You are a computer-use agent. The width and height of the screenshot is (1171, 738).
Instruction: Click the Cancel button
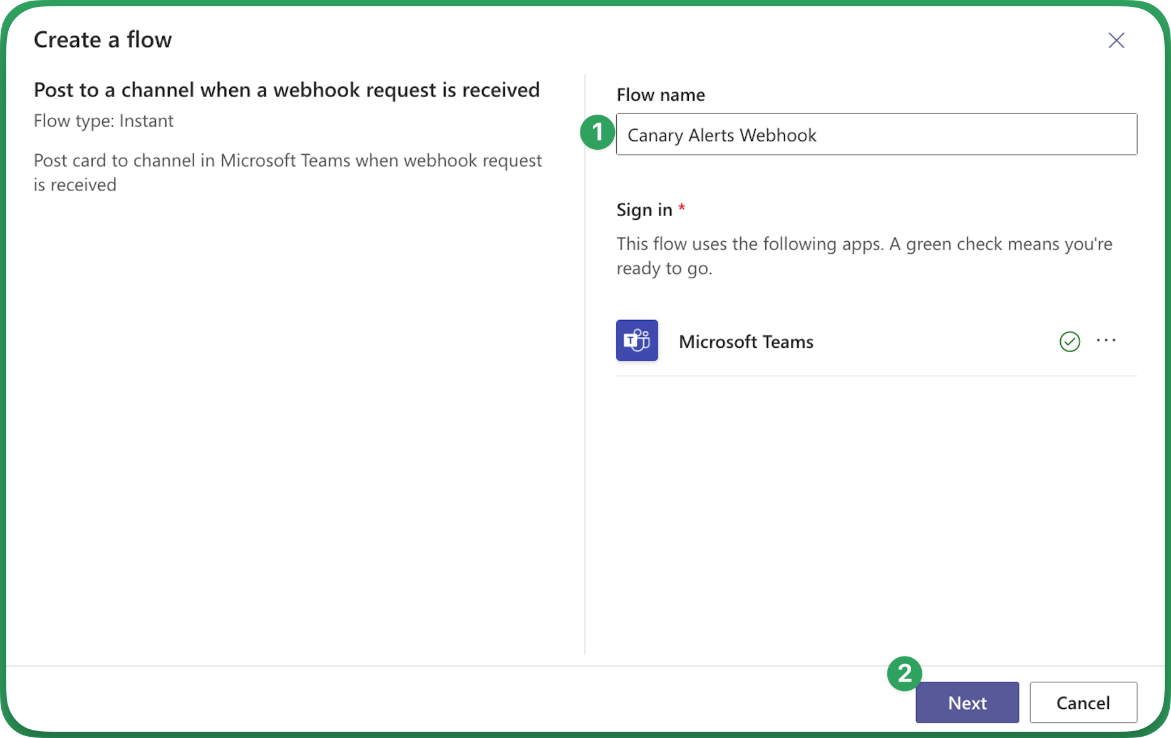point(1083,702)
